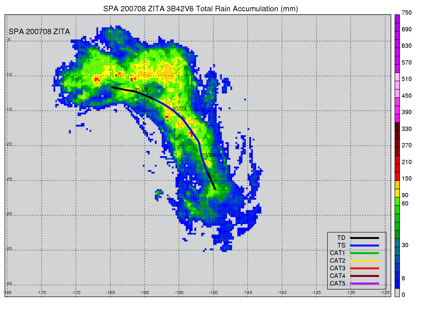Click the gray 0 mm colorbar segment
The width and height of the screenshot is (434, 312).
[x=397, y=293]
